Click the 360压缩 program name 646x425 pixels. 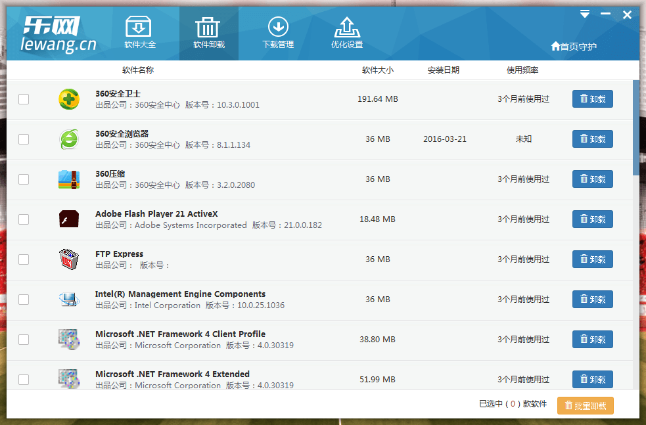click(x=110, y=174)
